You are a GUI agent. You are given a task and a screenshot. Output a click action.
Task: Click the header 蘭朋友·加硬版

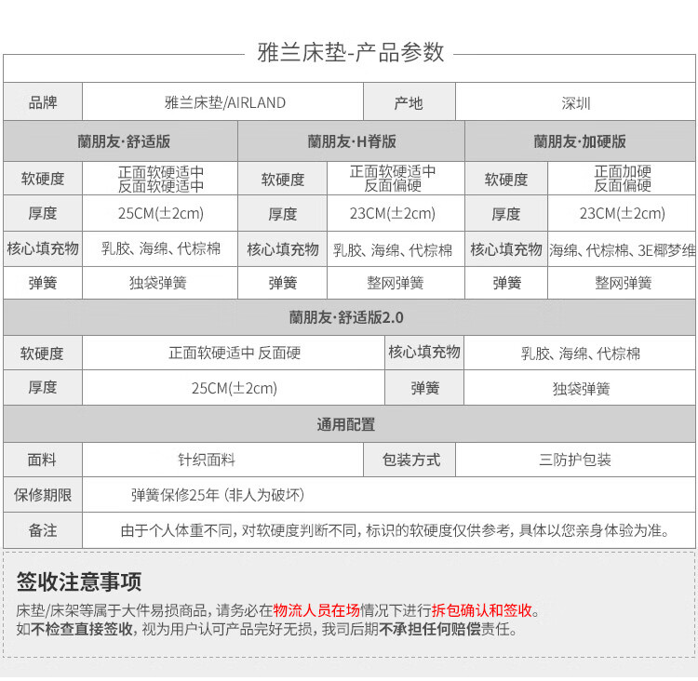point(580,141)
